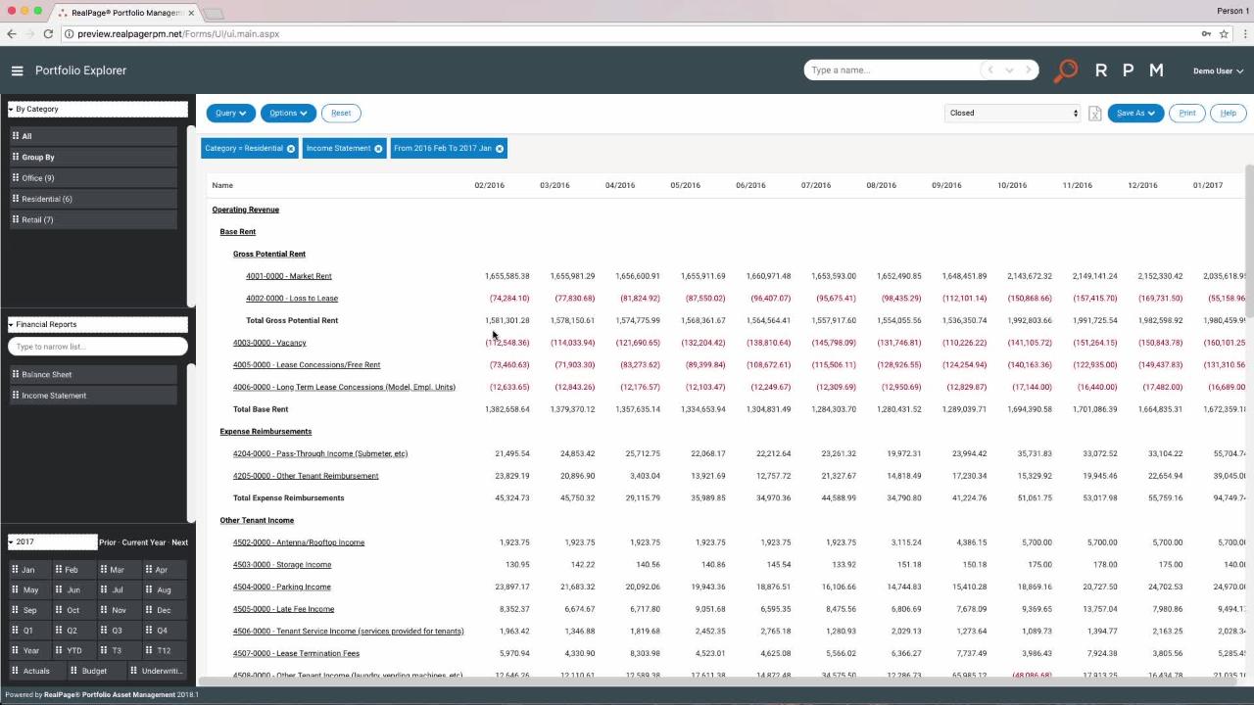The height and width of the screenshot is (705, 1254).
Task: Select Office (9) category
Action: click(94, 178)
